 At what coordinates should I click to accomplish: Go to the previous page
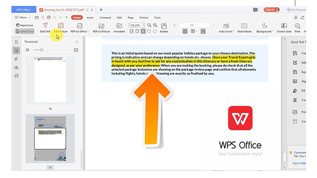(174, 25)
